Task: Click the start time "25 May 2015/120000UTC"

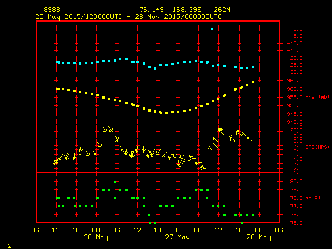Action: pyautogui.click(x=79, y=17)
